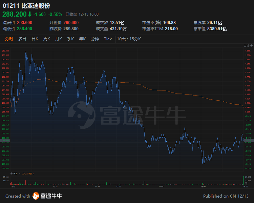Click the stock title 01211 比亚迪股份
This screenshot has height=203, width=254.
(26, 6)
